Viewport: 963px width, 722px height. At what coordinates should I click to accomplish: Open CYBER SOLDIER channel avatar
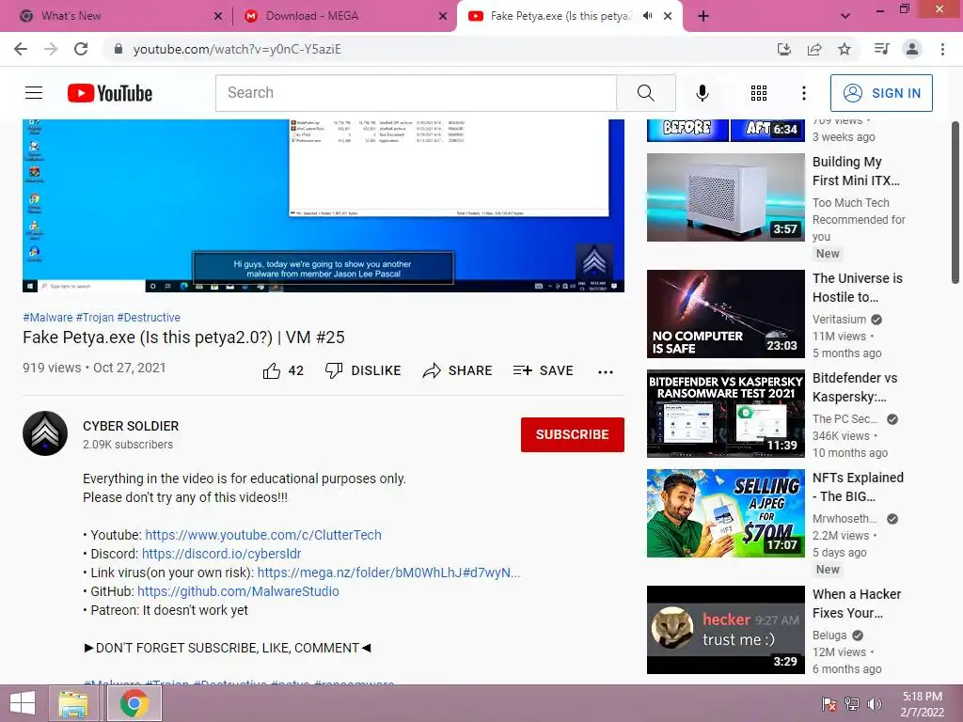click(45, 433)
